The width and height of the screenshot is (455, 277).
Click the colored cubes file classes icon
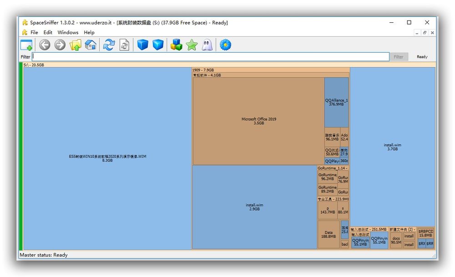point(176,45)
